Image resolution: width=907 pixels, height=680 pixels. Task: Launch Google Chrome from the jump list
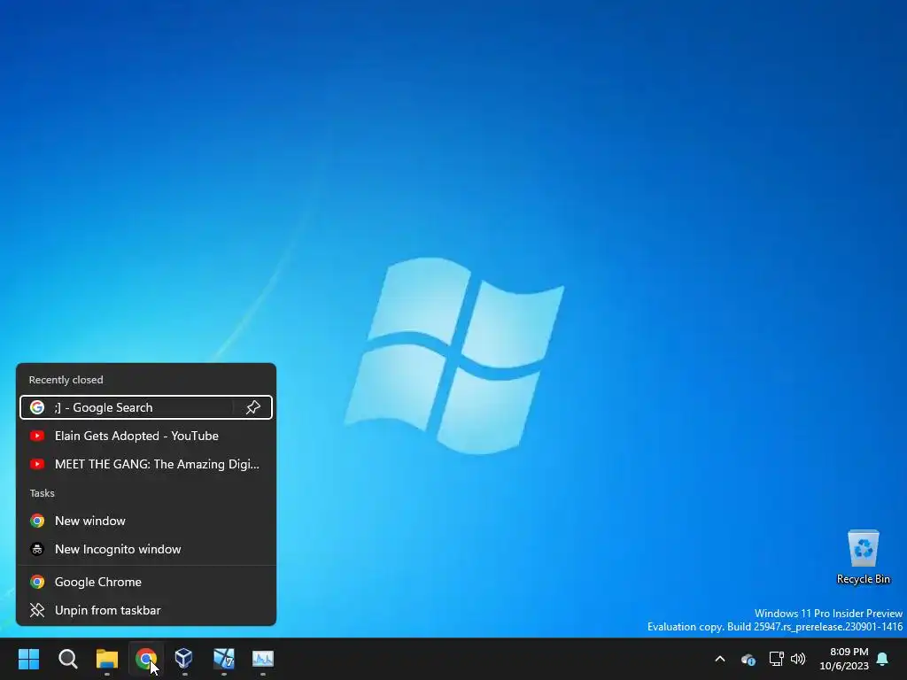tap(146, 583)
